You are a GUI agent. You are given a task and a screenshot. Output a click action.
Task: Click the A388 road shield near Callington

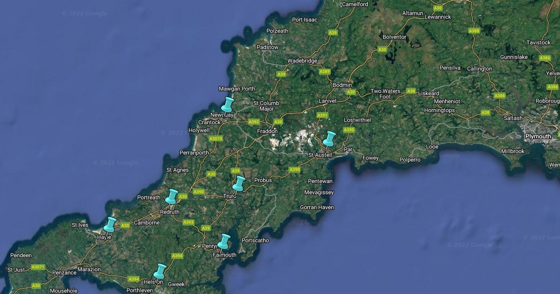point(499,96)
